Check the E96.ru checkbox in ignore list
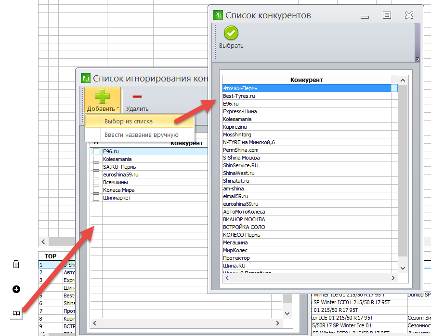Screen dimensions: 431x336 tap(96, 151)
